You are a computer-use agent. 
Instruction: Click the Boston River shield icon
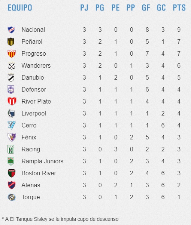12,173
